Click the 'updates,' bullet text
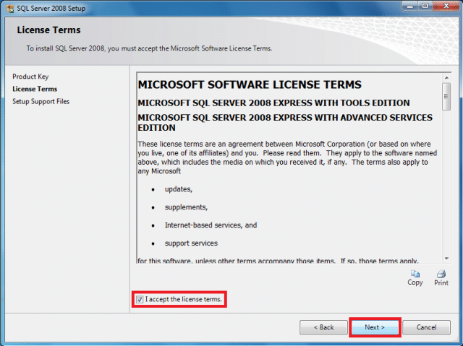Screen dimensions: 463x346 point(179,189)
